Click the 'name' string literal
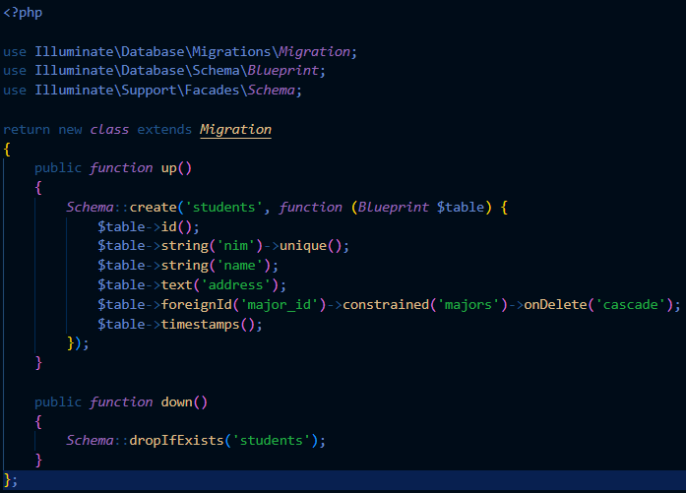Viewport: 686px width, 493px height. tap(239, 266)
